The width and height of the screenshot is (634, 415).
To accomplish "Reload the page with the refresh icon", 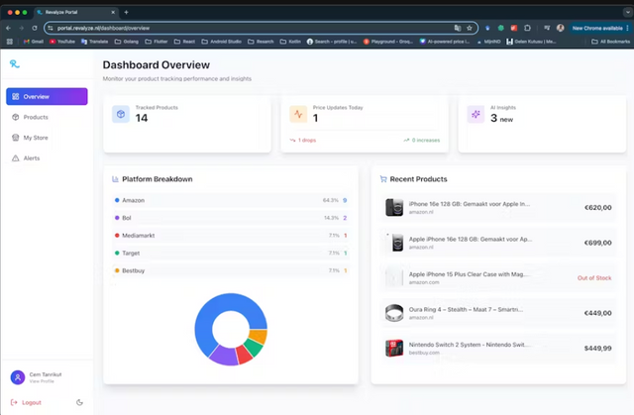I will click(35, 28).
